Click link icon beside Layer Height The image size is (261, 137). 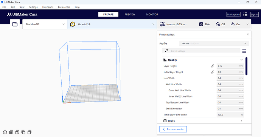(x=213, y=66)
